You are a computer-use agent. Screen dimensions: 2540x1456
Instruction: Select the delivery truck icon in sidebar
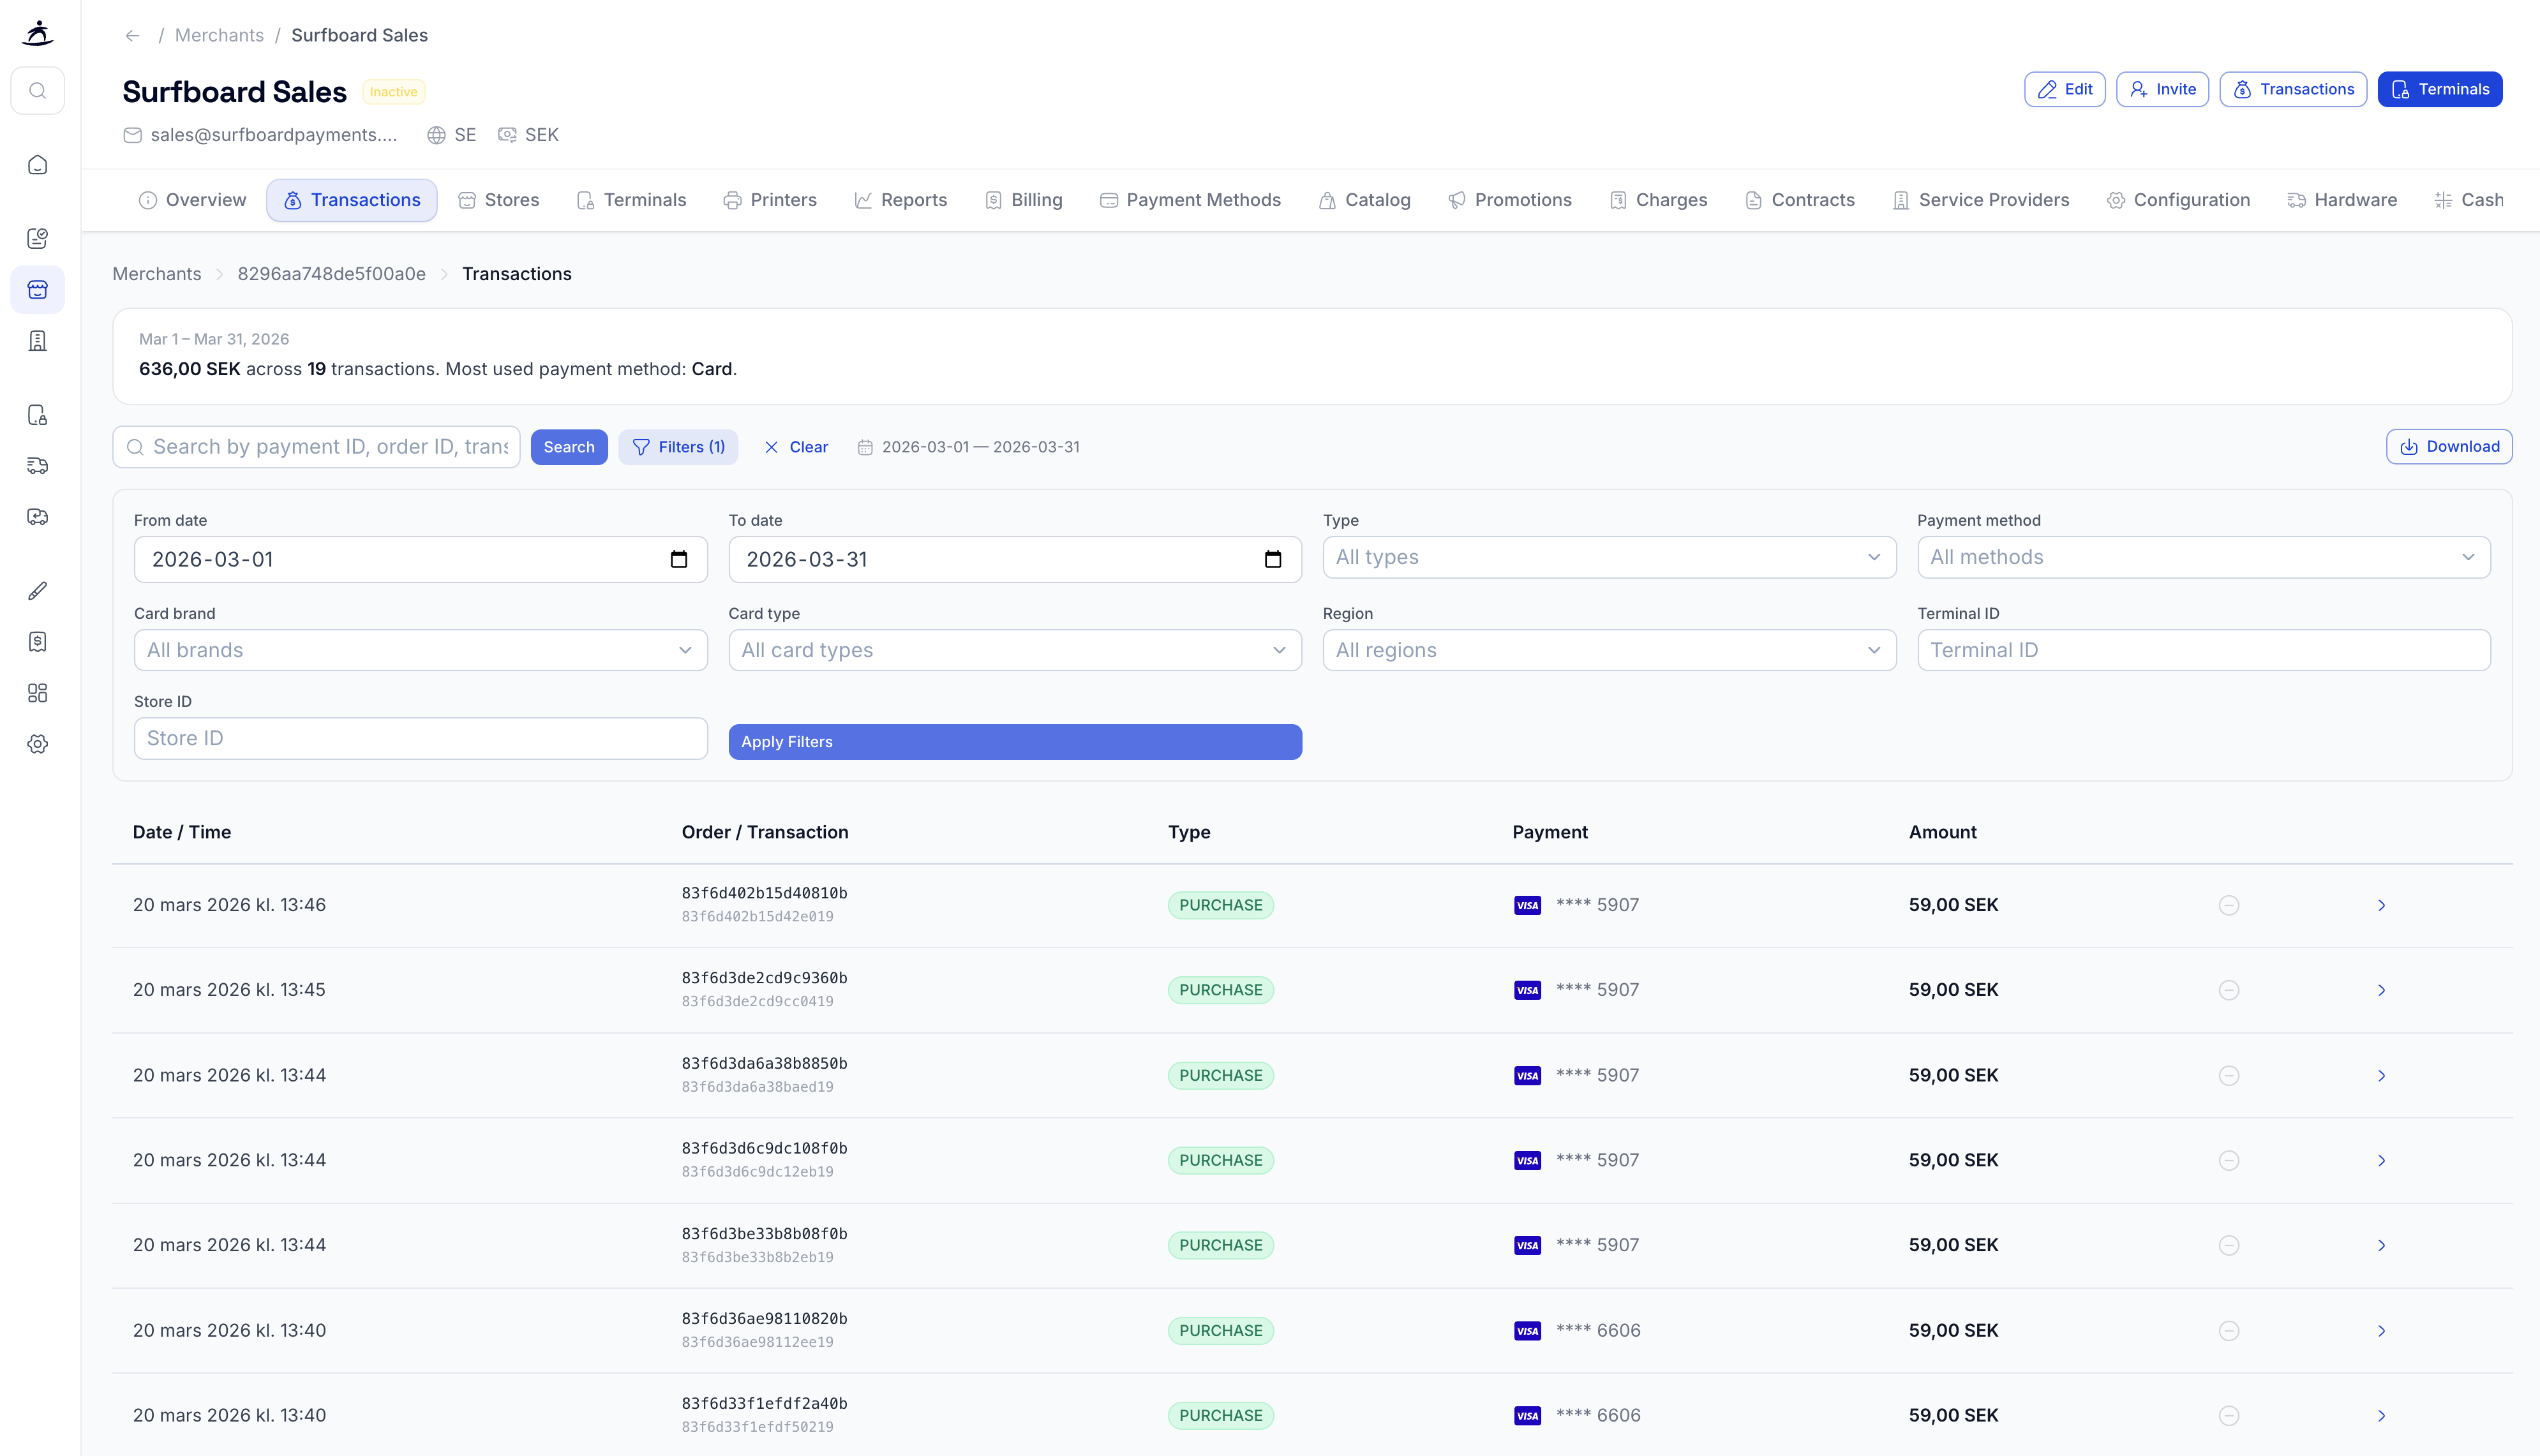pyautogui.click(x=38, y=465)
